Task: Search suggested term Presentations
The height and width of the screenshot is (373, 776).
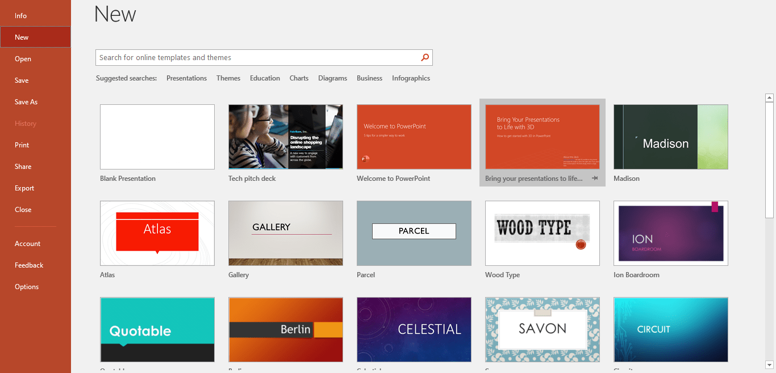Action: tap(186, 78)
